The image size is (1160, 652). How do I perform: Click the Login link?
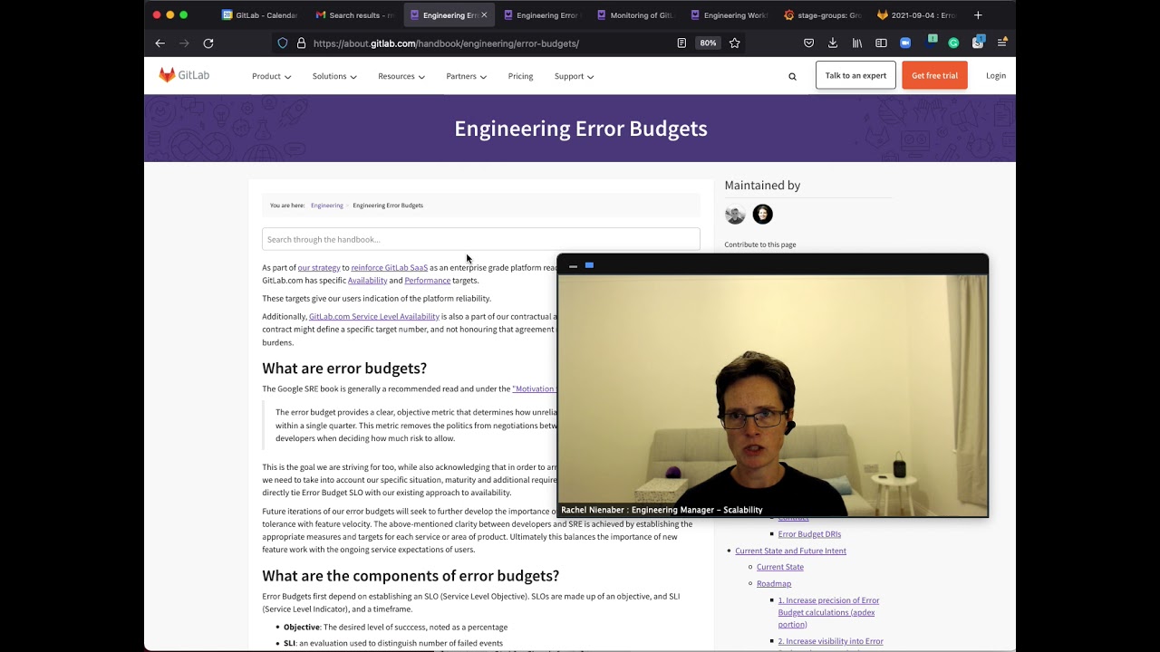tap(996, 76)
